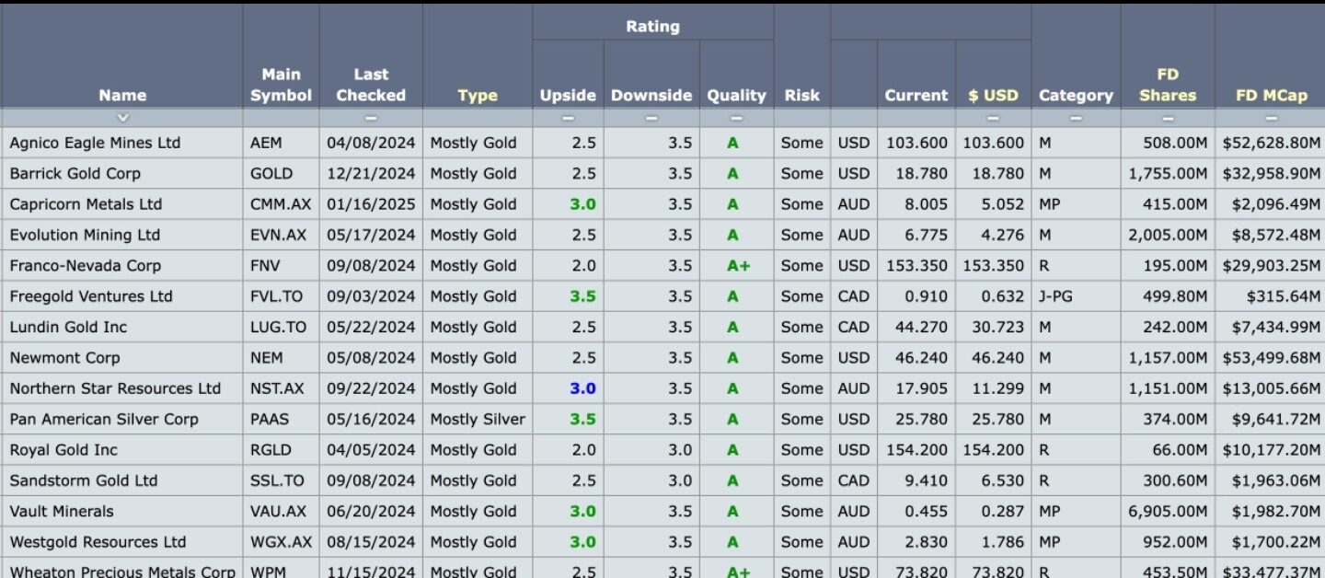Screen dimensions: 1325x578
Task: Click the 3.0 downside for Royal Gold
Action: (x=680, y=450)
